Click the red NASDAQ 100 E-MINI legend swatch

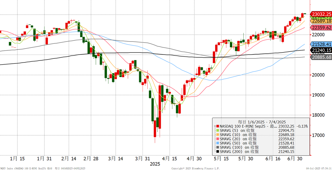click(x=218, y=126)
